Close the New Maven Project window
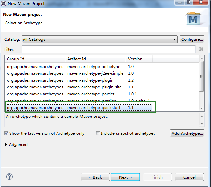 [201, 2]
